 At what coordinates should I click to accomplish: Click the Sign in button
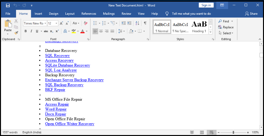coord(206,5)
